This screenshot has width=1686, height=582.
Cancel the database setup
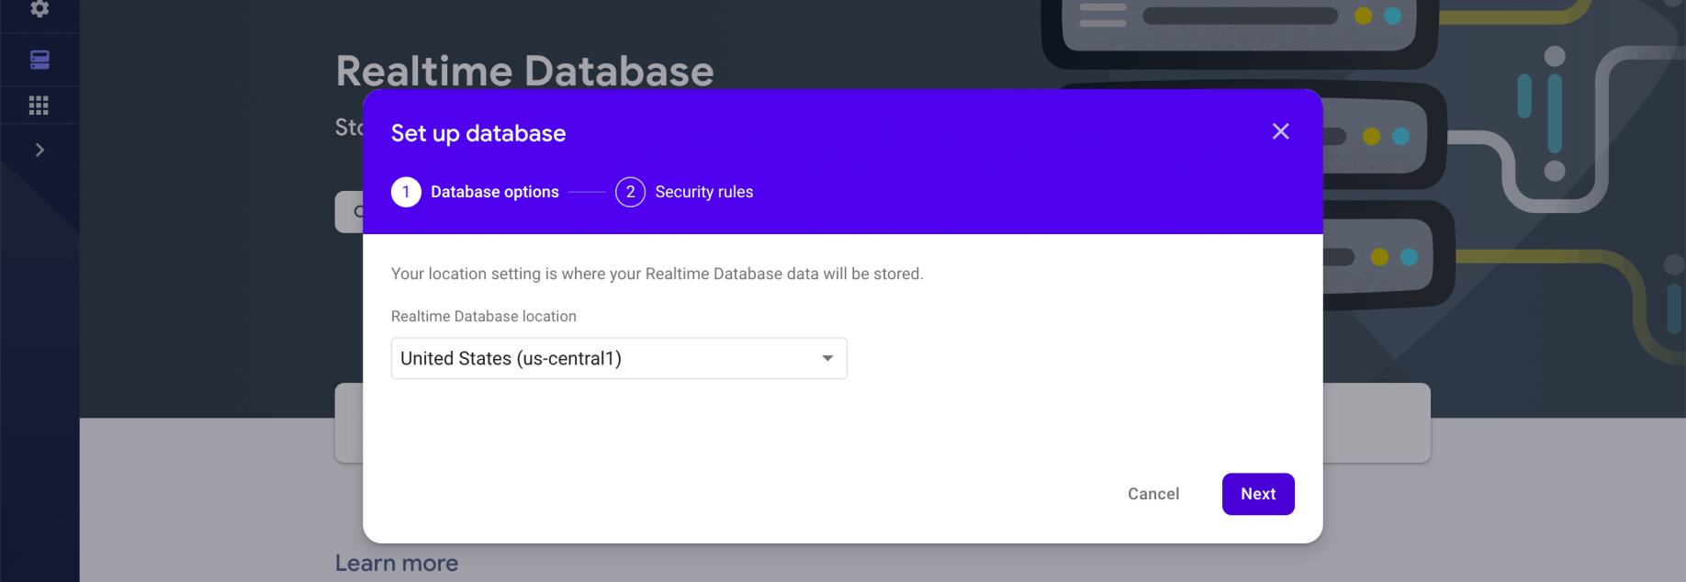click(1152, 494)
